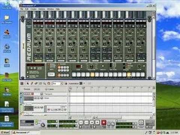Toggle the High Quality Interpolation option on Redrum
180x135 pixels.
pos(28,72)
